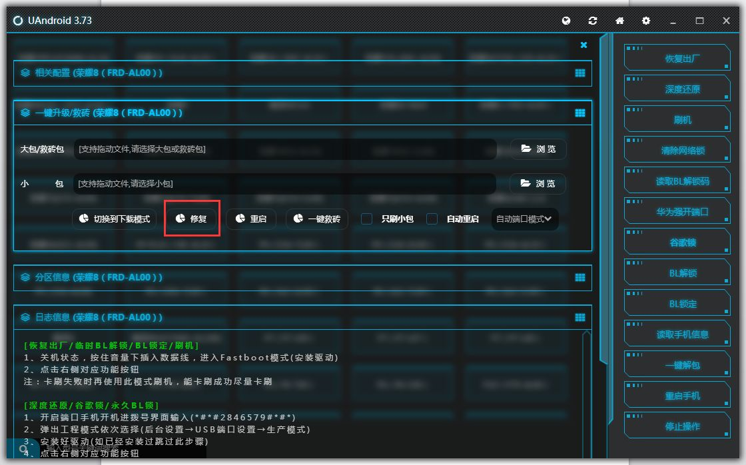Image resolution: width=746 pixels, height=465 pixels.
Task: Click the log panel vertical scrollbar
Action: click(587, 394)
